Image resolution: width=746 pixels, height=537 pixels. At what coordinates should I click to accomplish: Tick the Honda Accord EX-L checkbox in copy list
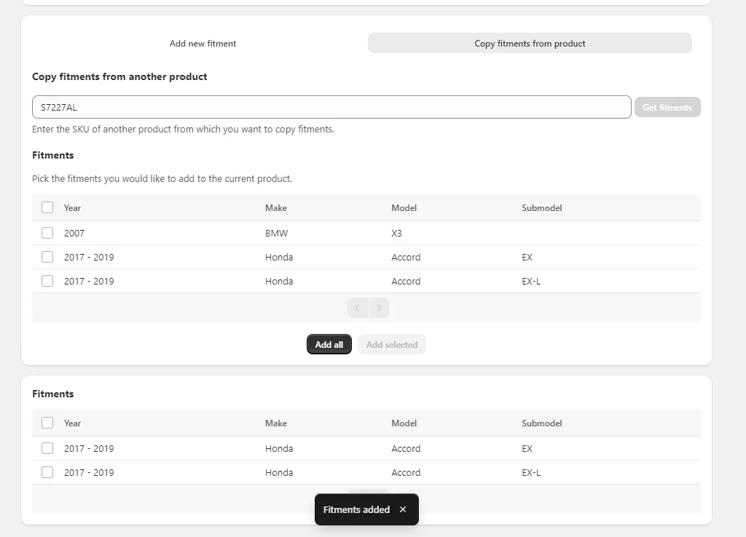[x=47, y=281]
